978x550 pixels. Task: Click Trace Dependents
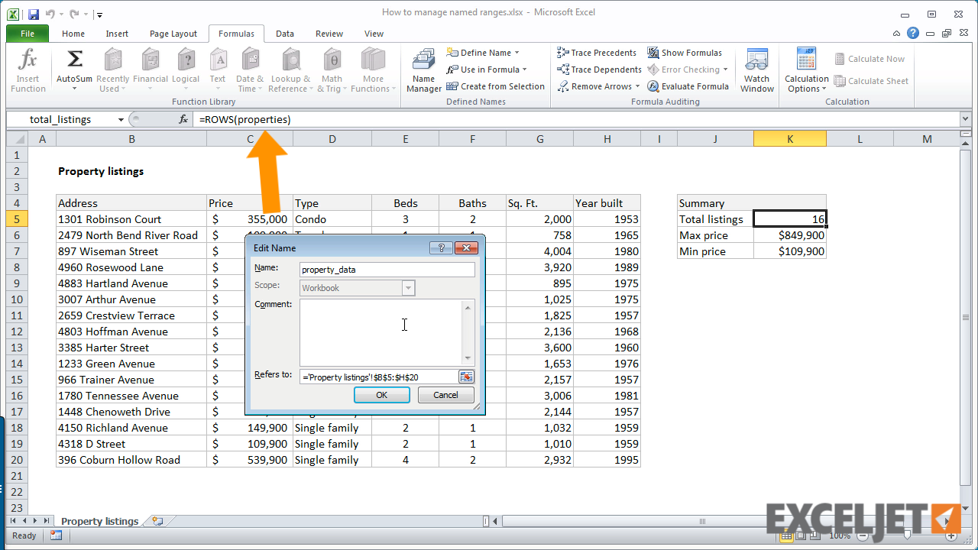(x=599, y=70)
